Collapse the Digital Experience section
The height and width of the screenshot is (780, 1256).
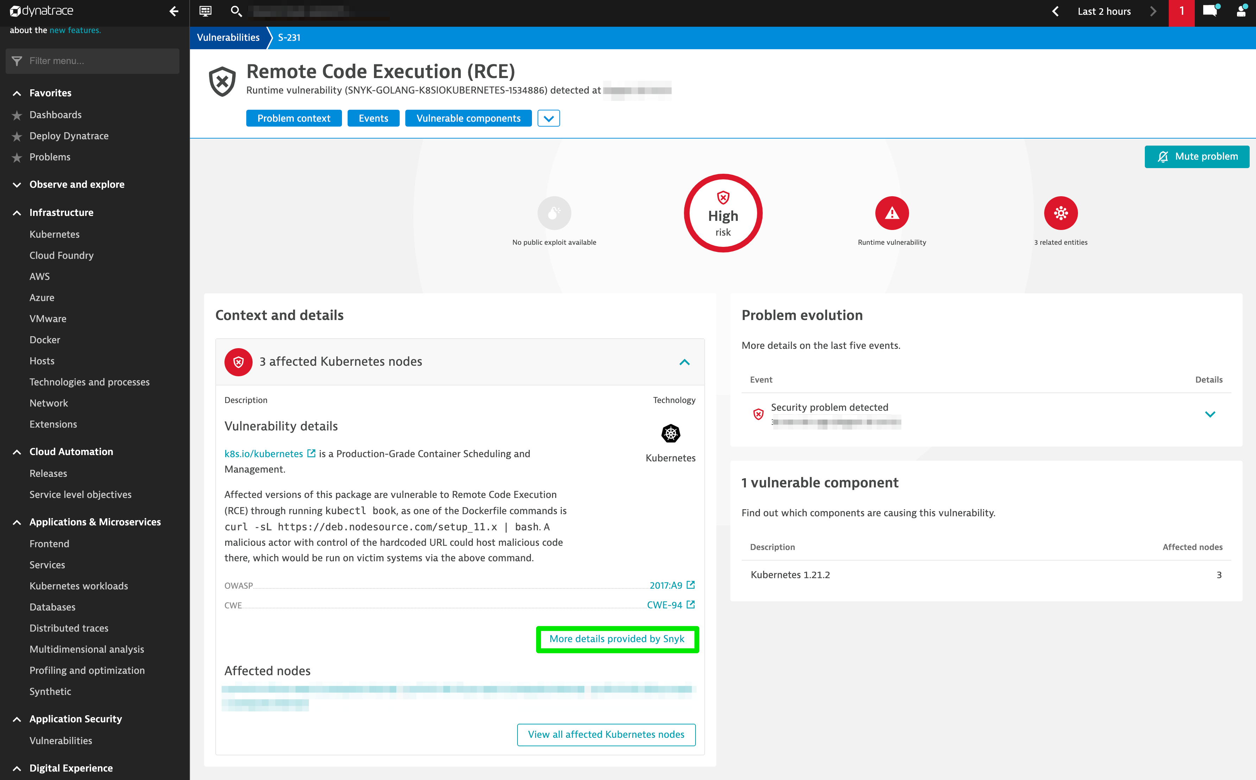pos(17,768)
